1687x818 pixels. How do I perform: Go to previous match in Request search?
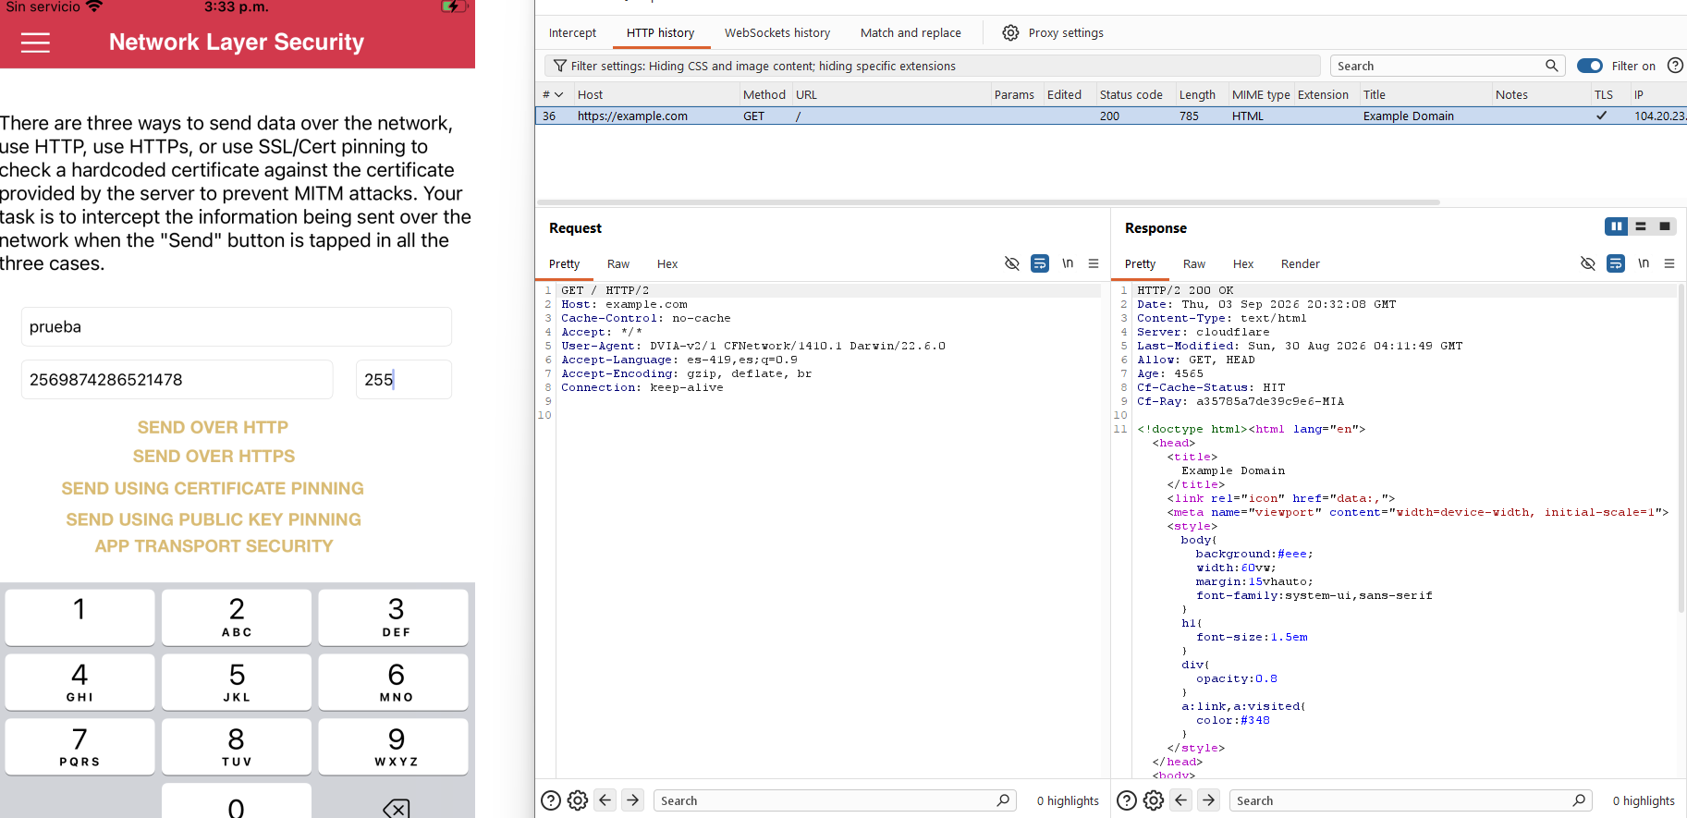(x=605, y=800)
